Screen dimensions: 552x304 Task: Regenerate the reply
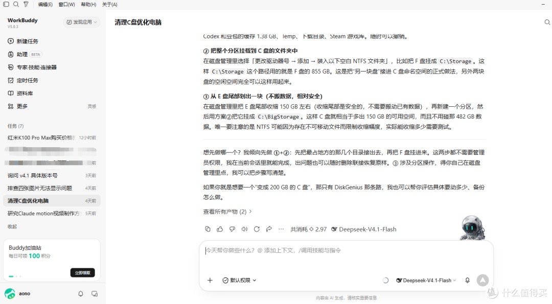coord(257,229)
